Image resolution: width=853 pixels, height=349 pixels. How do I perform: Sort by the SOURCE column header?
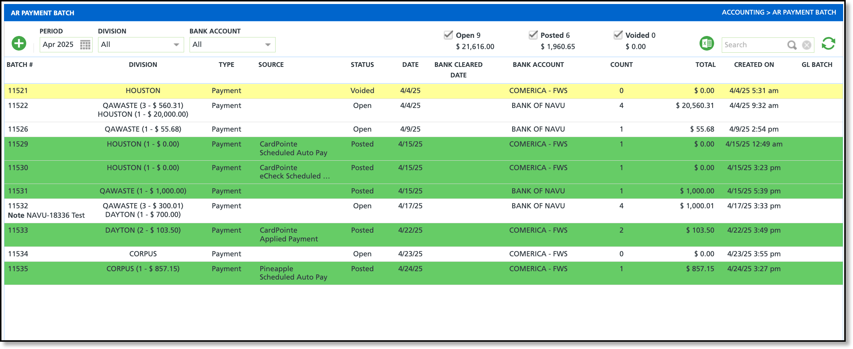point(271,65)
